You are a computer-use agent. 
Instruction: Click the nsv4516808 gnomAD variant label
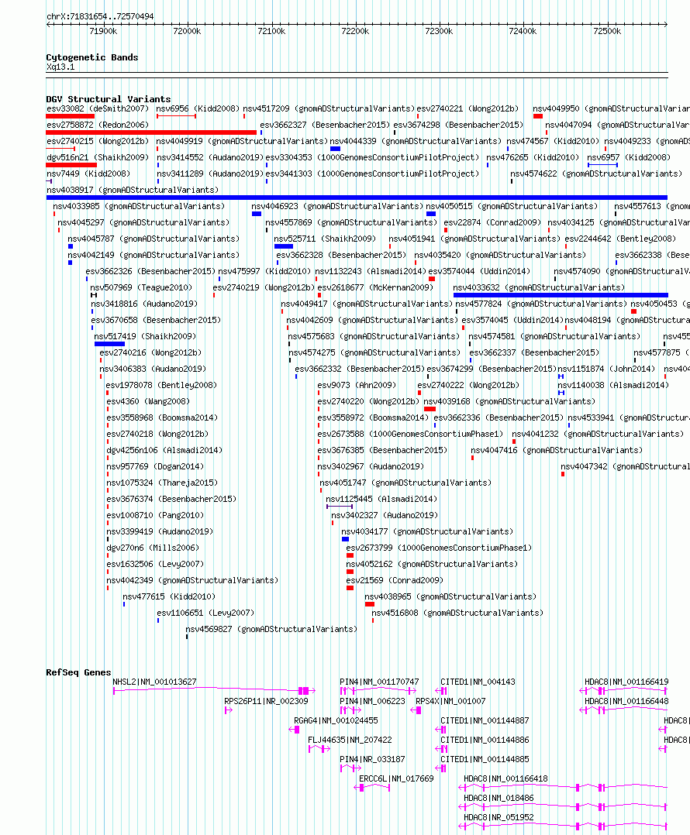457,613
